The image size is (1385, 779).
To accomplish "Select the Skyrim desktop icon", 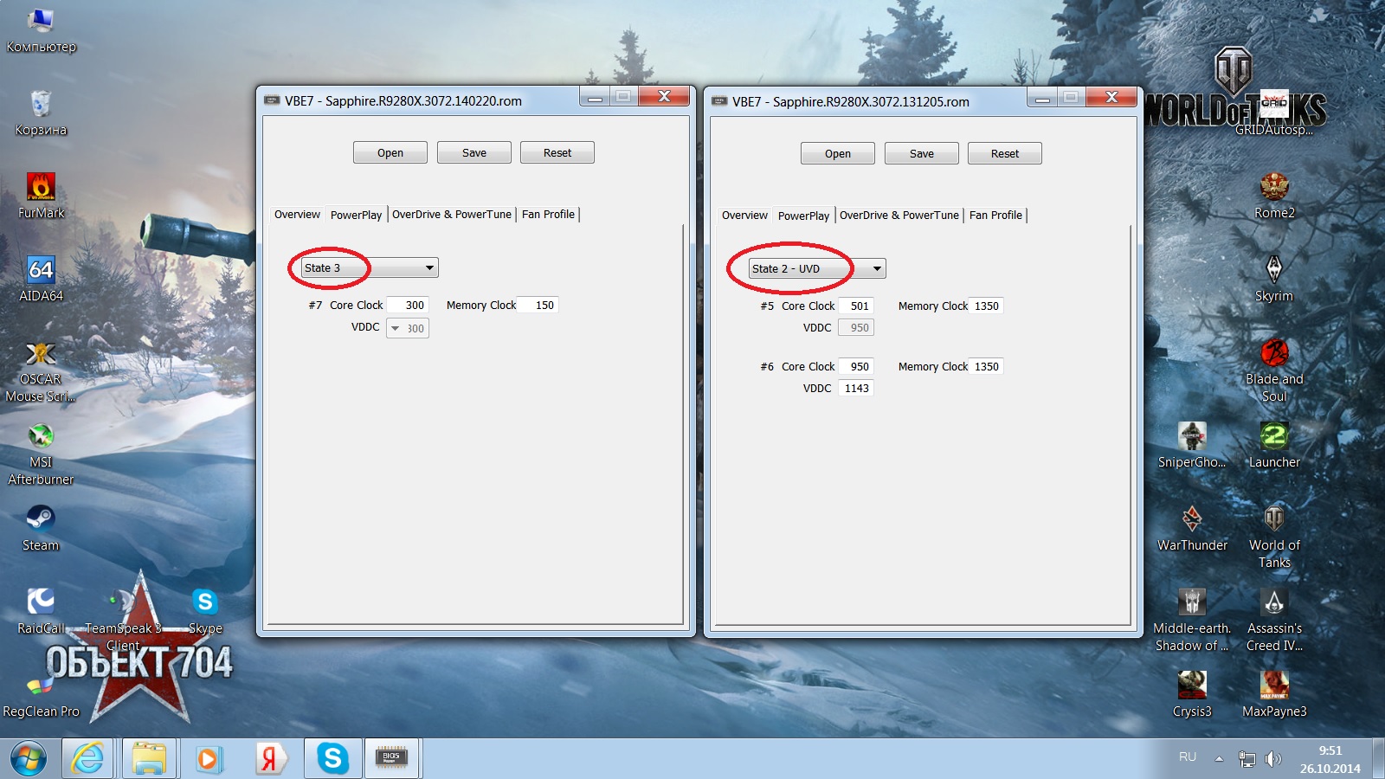I will [1274, 278].
